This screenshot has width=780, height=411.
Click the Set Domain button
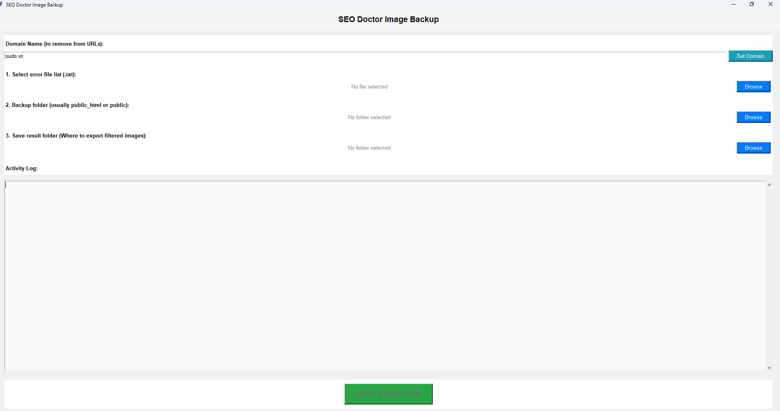click(x=750, y=56)
